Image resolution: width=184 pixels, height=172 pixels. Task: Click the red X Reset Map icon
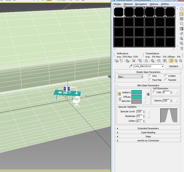click(x=134, y=61)
